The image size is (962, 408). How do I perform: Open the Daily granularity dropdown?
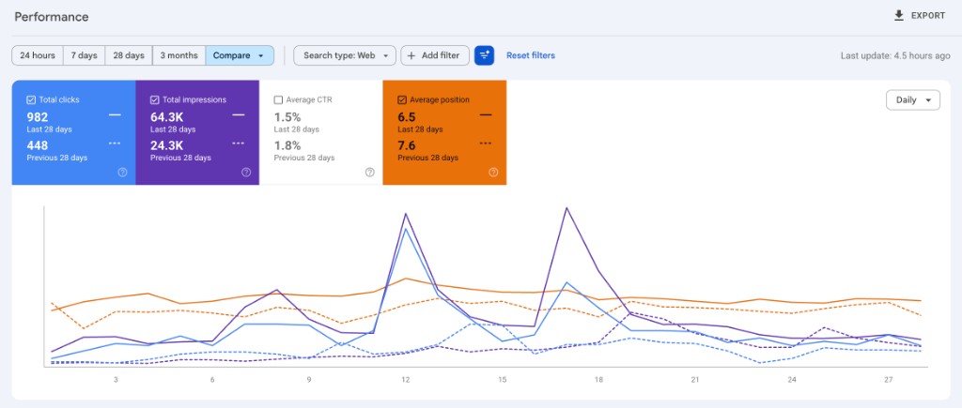[x=913, y=99]
